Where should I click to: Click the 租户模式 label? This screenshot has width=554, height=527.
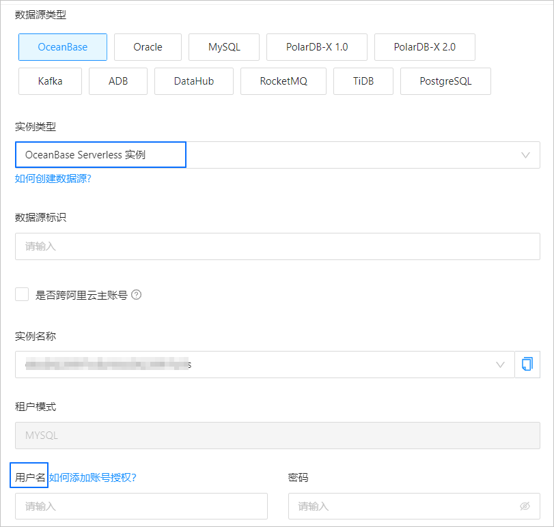(x=36, y=407)
